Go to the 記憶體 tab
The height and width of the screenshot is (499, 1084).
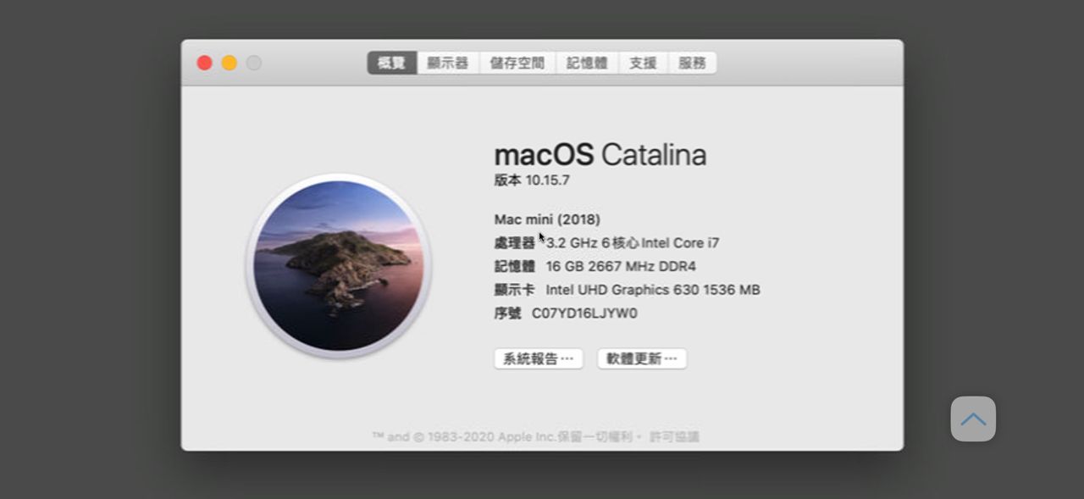tap(587, 63)
